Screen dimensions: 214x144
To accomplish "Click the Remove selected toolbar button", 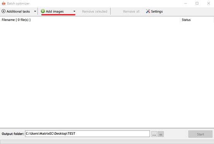I will click(95, 12).
